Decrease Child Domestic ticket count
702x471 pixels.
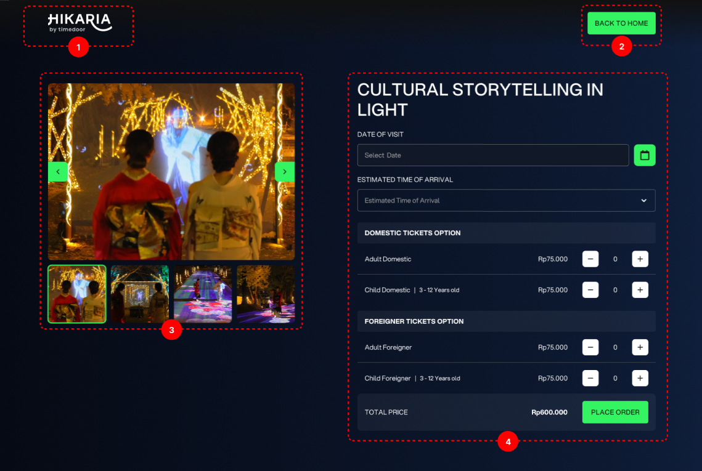click(590, 290)
